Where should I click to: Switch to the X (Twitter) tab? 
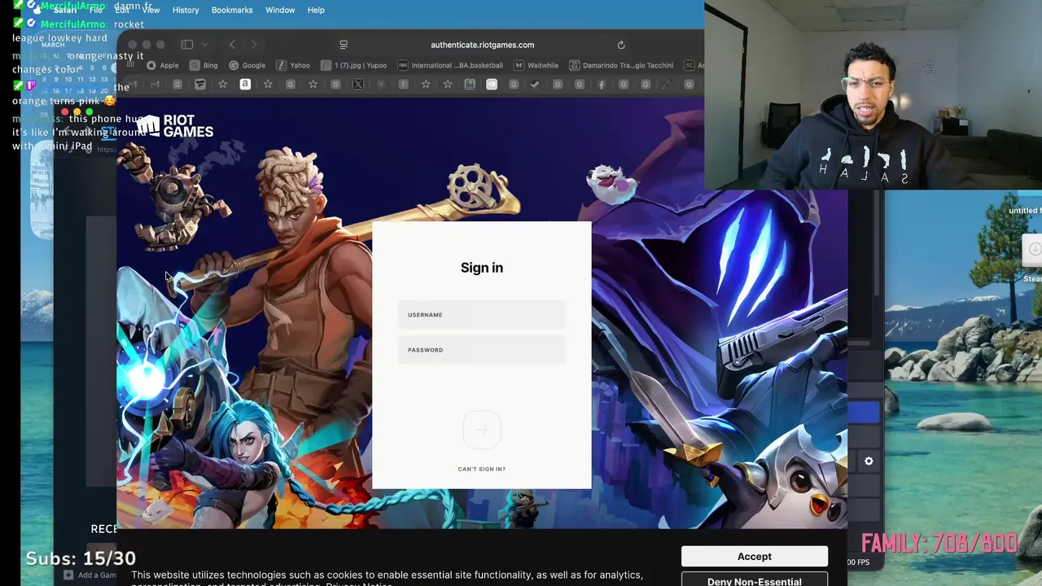tap(357, 84)
